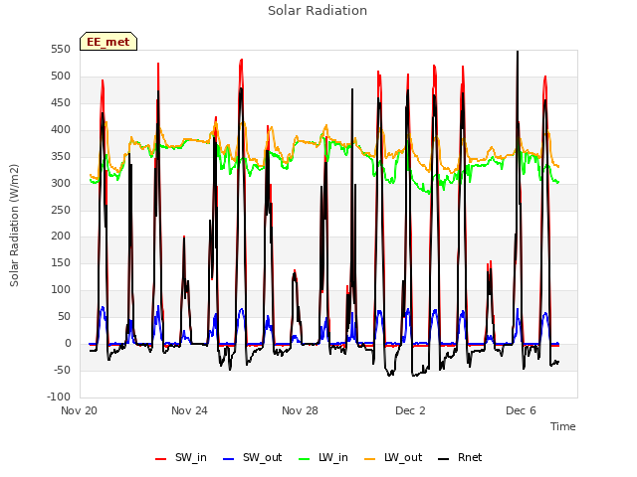The height and width of the screenshot is (477, 637).
Task: Click the 400 y-axis tick label
Action: 61,130
